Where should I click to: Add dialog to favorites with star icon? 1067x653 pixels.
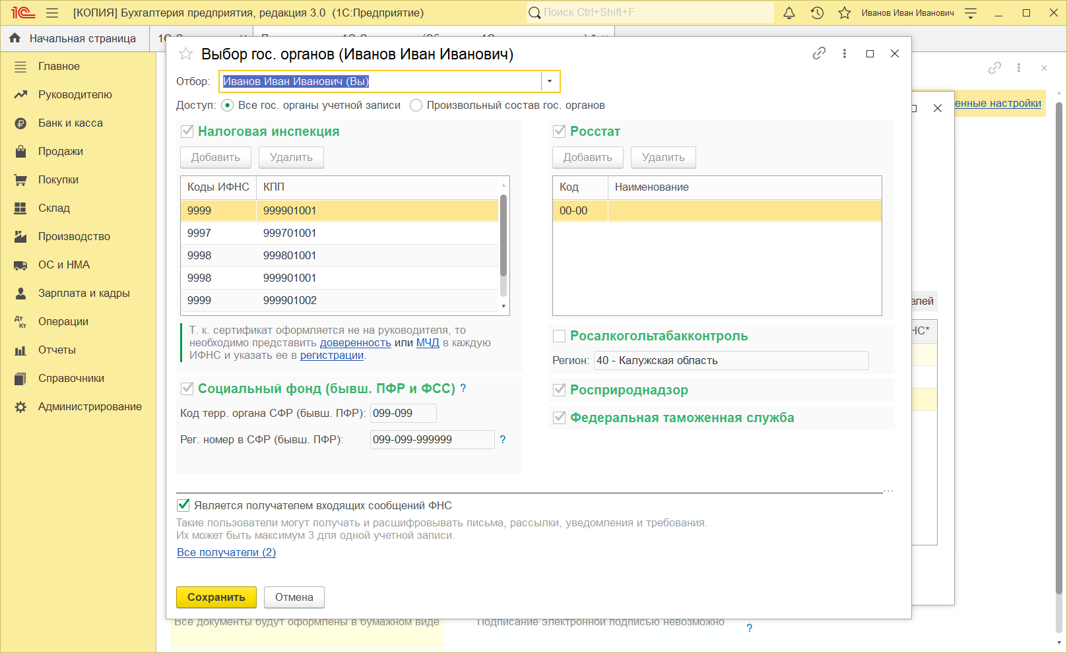pyautogui.click(x=186, y=54)
